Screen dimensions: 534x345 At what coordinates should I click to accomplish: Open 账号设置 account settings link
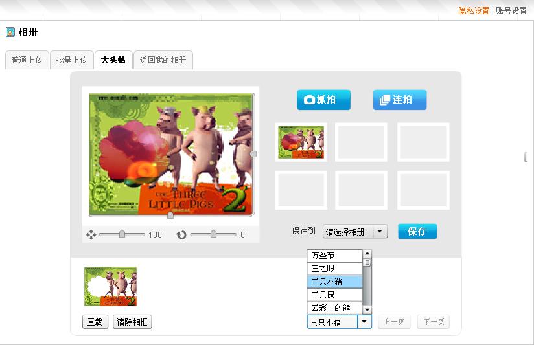coord(511,11)
